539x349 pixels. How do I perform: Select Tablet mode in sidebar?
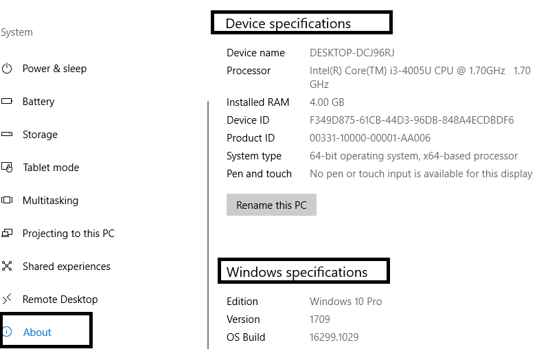[51, 168]
